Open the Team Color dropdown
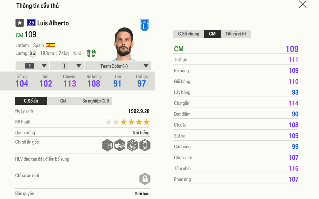This screenshot has height=199, width=319. (x=118, y=66)
